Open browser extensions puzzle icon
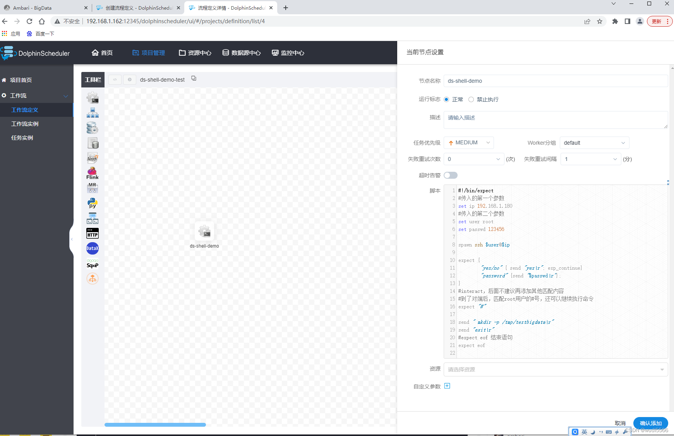Screen dimensions: 674x436 (x=615, y=21)
